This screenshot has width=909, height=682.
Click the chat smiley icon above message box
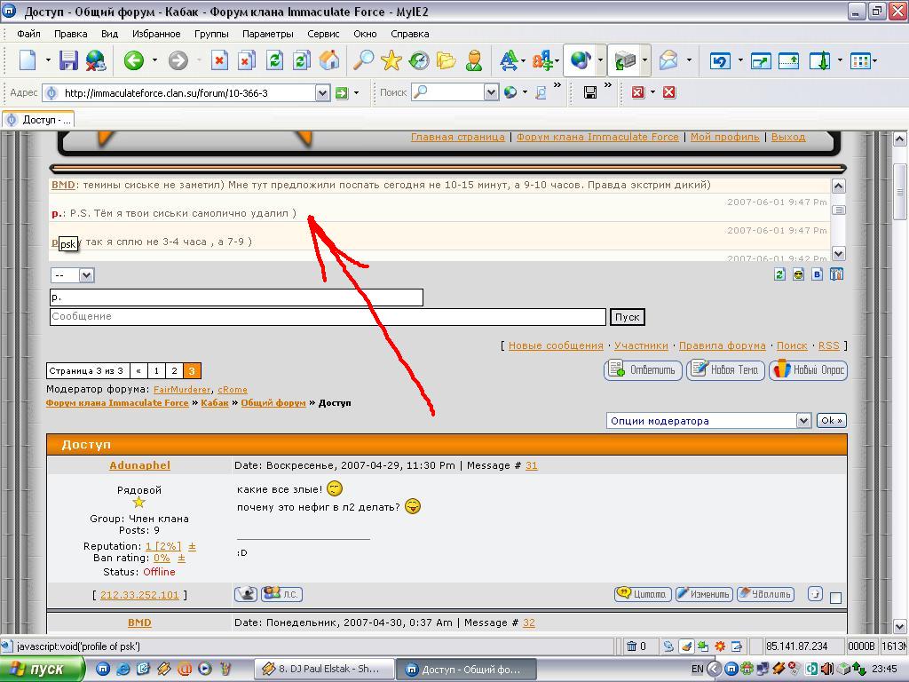click(798, 275)
